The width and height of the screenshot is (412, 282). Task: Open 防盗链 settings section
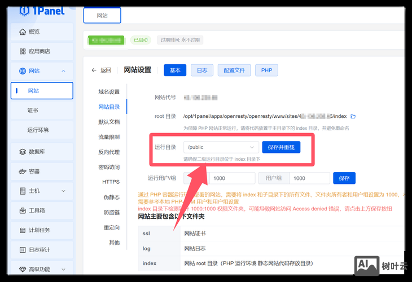click(112, 213)
